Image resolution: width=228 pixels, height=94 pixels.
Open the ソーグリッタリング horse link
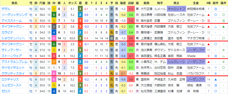coord(14,15)
